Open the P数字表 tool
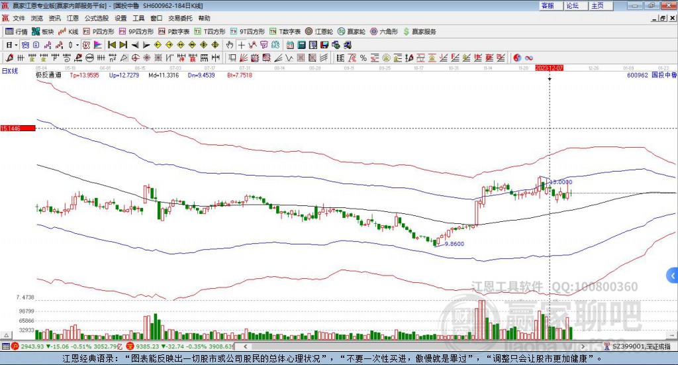The height and width of the screenshot is (365, 678). (x=174, y=32)
